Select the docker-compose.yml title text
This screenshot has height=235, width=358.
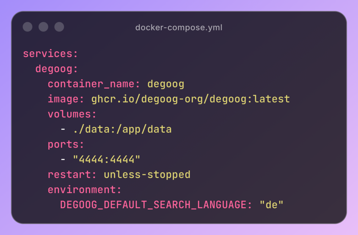(x=179, y=28)
